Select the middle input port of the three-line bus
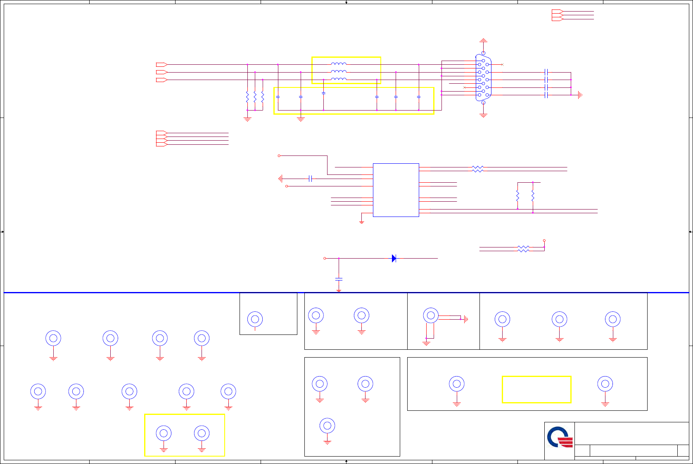 click(161, 72)
